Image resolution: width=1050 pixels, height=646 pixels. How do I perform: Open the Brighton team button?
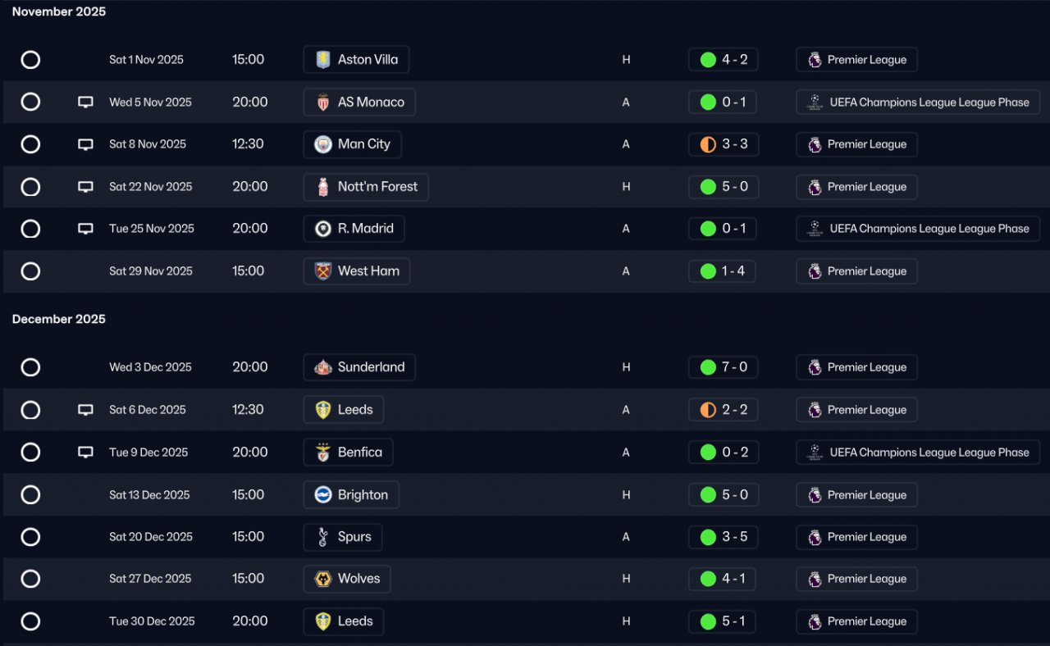click(351, 495)
